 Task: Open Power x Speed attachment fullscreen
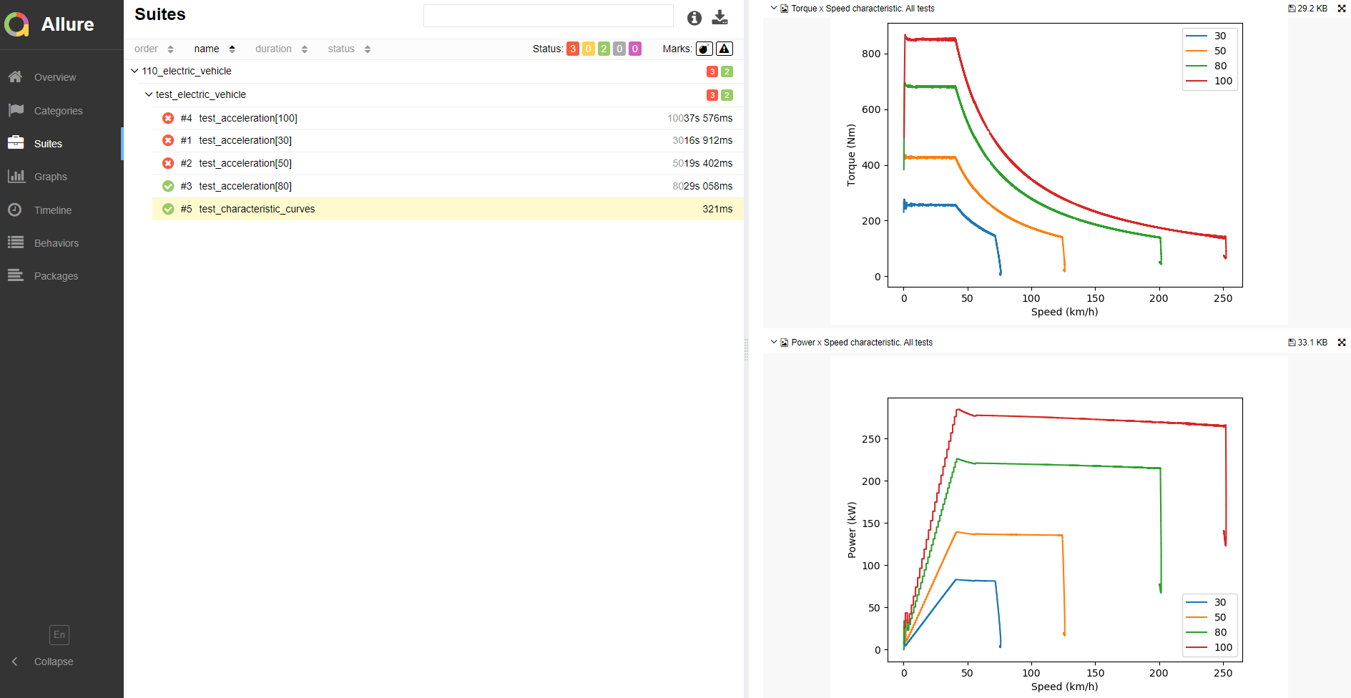click(1342, 343)
